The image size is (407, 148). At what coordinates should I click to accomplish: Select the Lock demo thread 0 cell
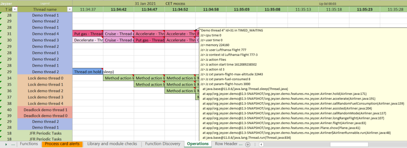[x=45, y=78]
